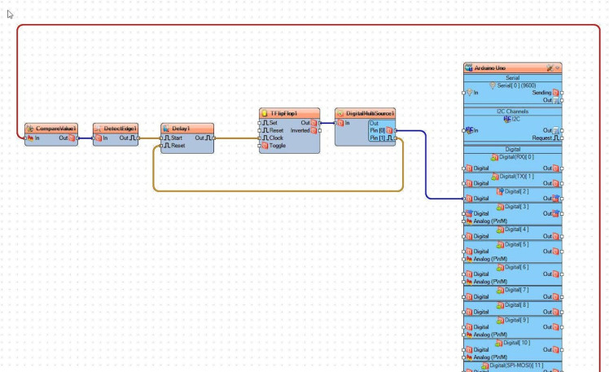609x372 pixels.
Task: Select the 'Arduino Uno' title text
Action: tap(490, 68)
